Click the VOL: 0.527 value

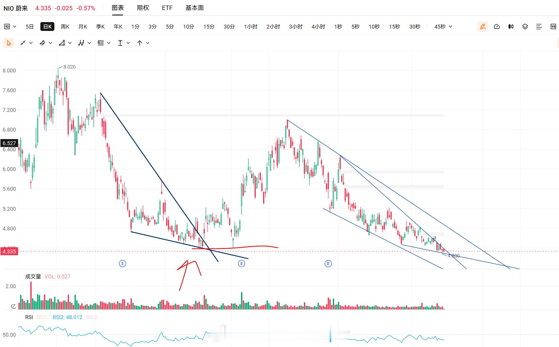(57, 276)
